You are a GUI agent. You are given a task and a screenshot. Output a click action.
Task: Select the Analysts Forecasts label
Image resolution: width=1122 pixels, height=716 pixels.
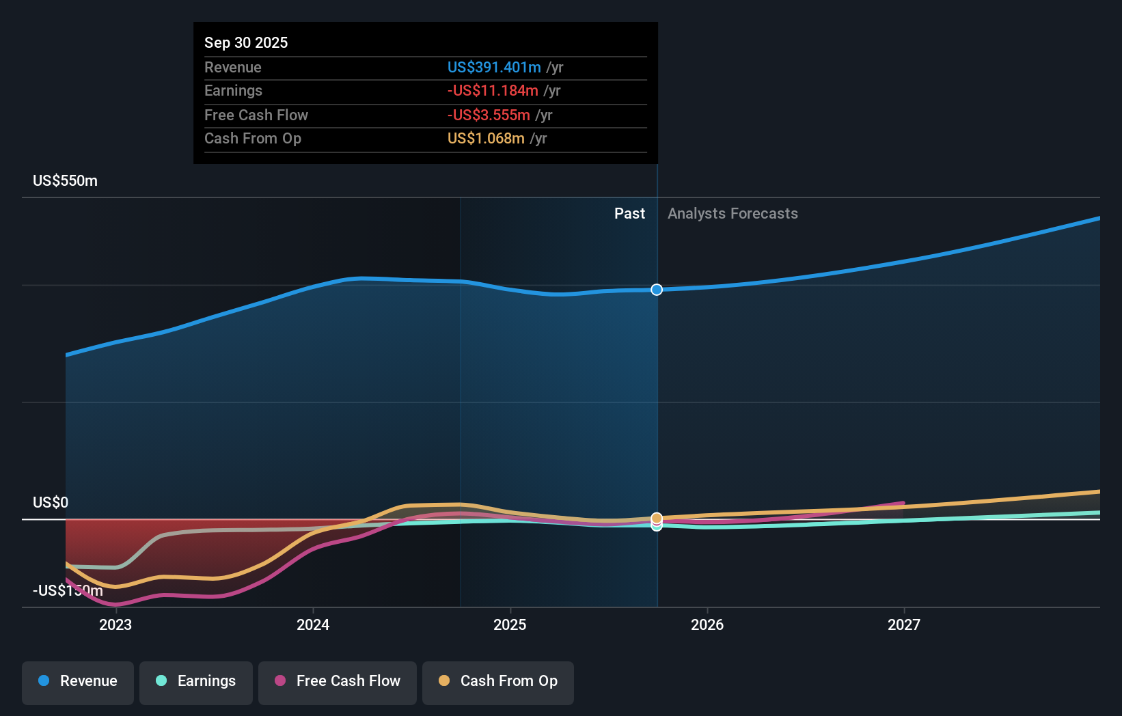[x=733, y=213]
